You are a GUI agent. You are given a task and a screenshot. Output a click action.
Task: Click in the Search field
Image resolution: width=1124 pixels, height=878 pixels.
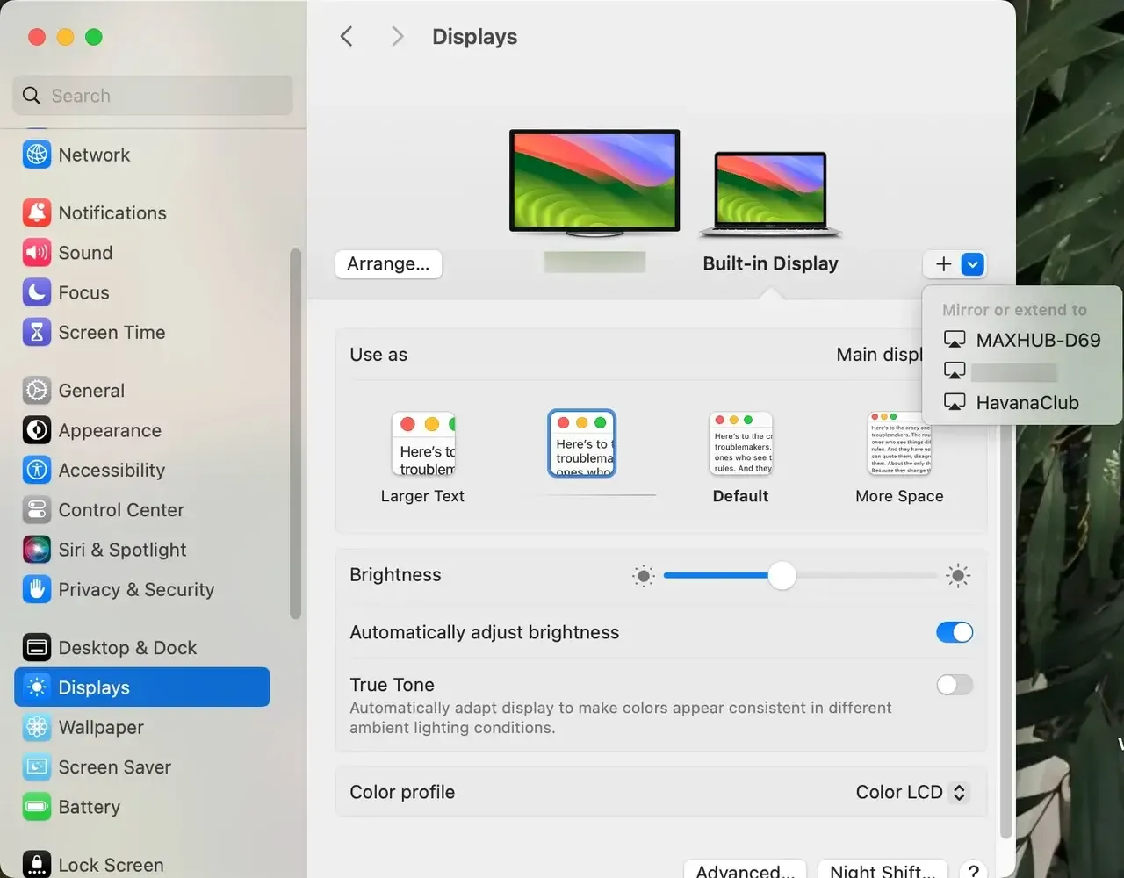[153, 96]
